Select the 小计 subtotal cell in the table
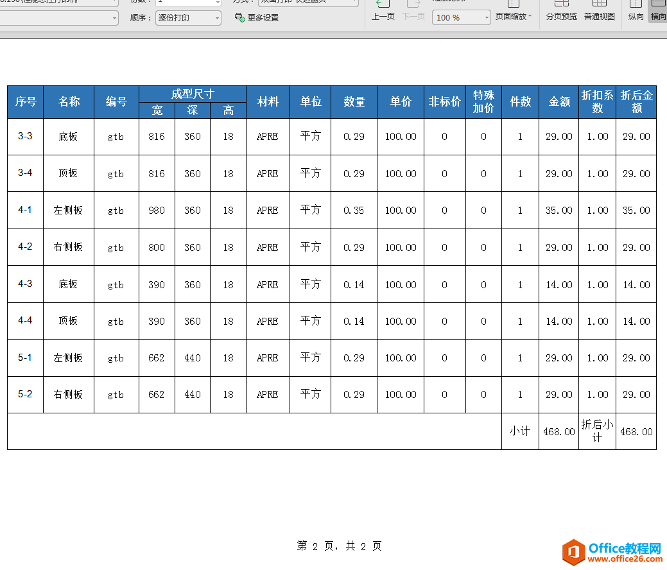 tap(520, 431)
